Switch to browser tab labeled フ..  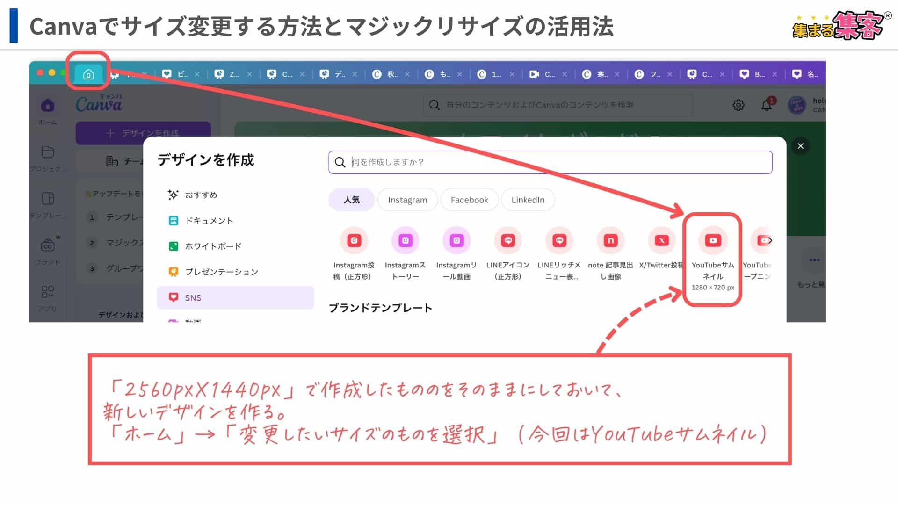click(654, 74)
